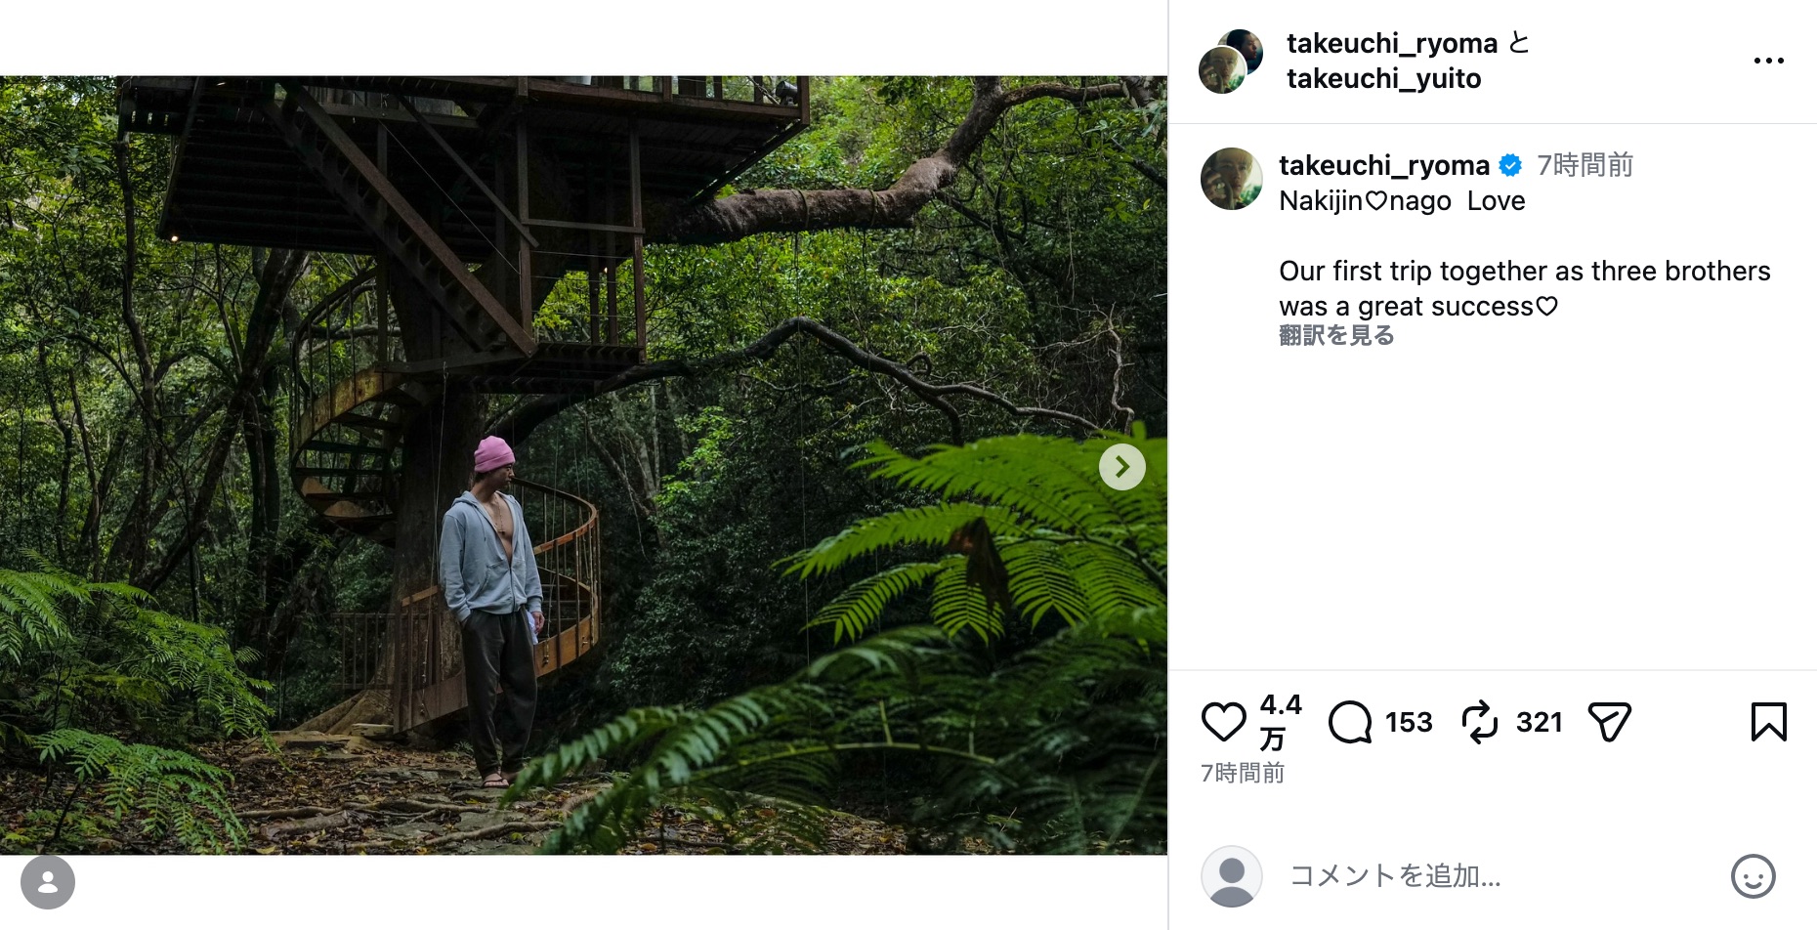Open comments via the speech bubble icon
This screenshot has width=1817, height=930.
(x=1351, y=723)
